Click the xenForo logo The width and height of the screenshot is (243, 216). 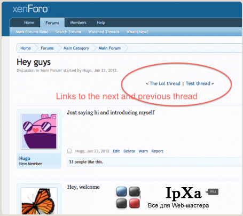tap(30, 9)
